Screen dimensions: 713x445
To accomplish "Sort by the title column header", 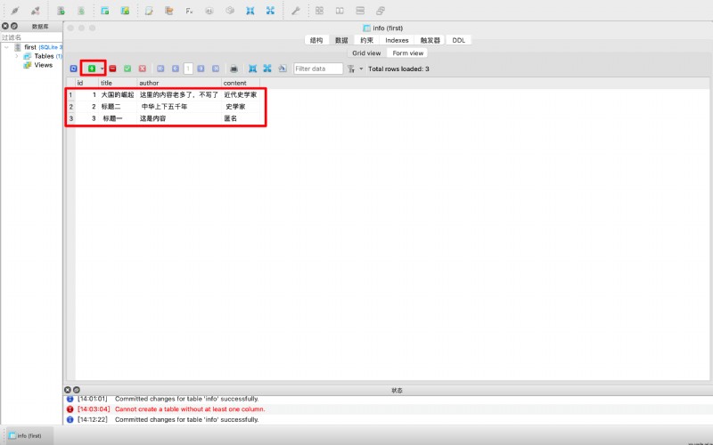I will (x=118, y=83).
